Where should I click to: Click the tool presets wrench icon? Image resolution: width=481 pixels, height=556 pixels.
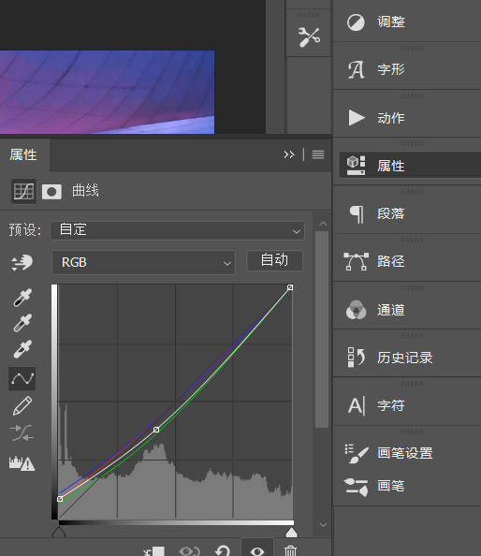coord(309,37)
